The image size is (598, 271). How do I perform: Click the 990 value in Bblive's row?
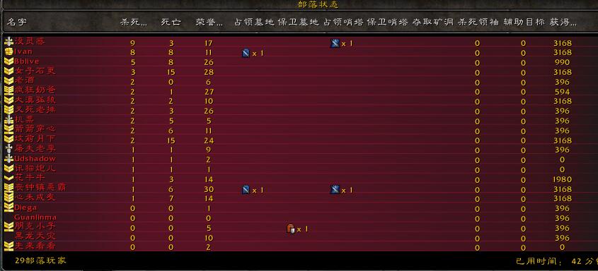563,62
